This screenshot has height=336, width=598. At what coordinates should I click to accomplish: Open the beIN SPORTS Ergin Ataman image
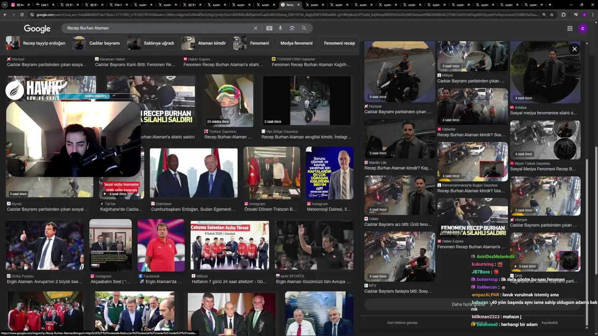click(x=314, y=246)
